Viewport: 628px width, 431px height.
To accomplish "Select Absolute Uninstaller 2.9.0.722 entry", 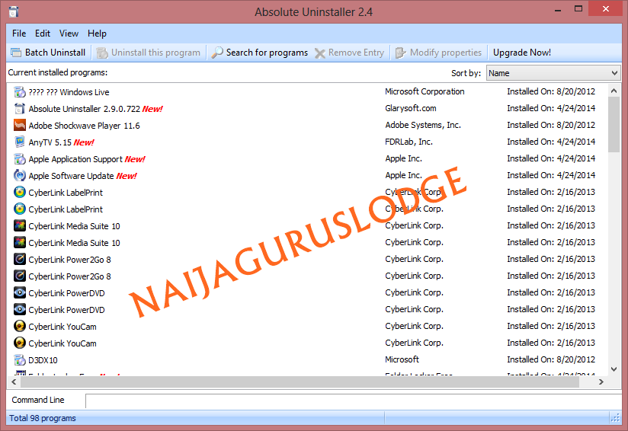I will coord(307,109).
